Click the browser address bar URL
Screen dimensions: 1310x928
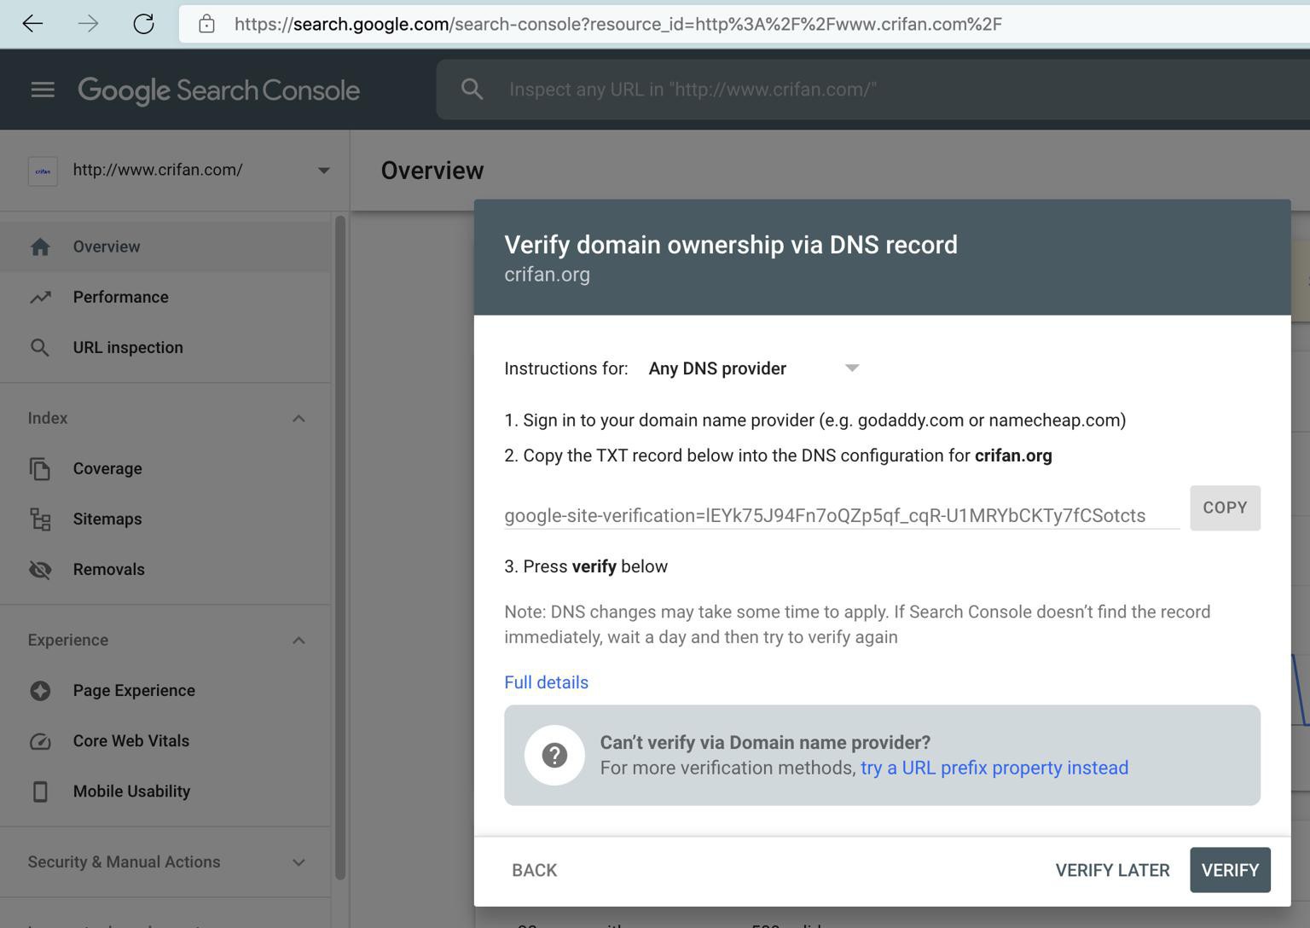coord(618,24)
